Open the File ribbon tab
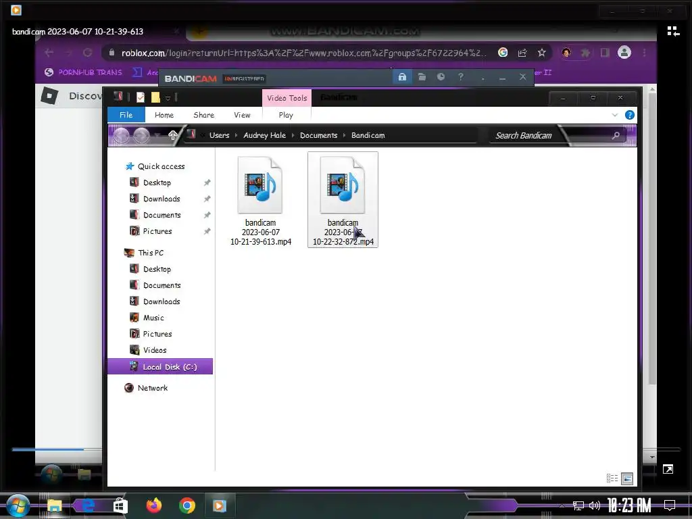The width and height of the screenshot is (692, 519). pos(126,115)
